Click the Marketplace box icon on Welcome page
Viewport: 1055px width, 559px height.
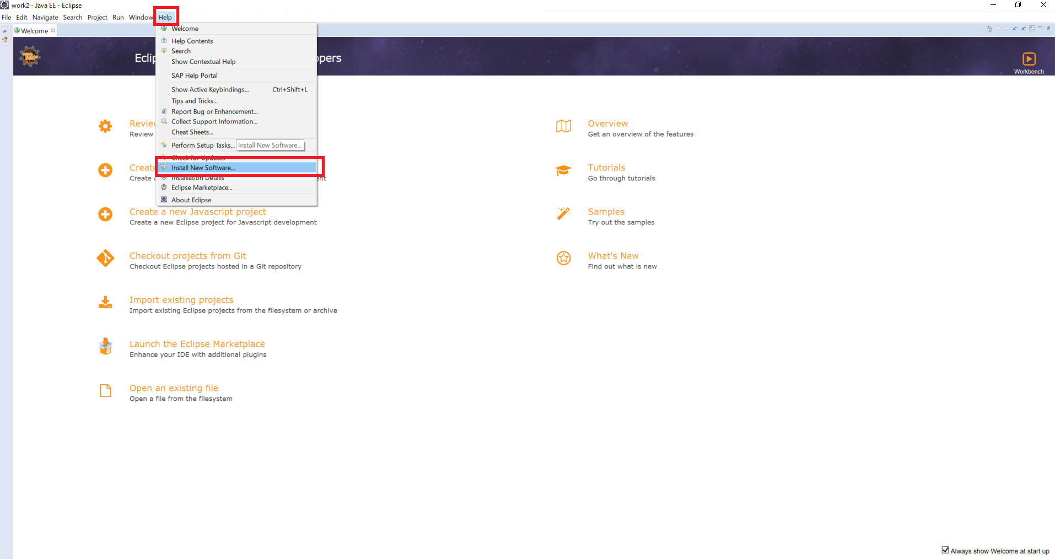click(105, 346)
